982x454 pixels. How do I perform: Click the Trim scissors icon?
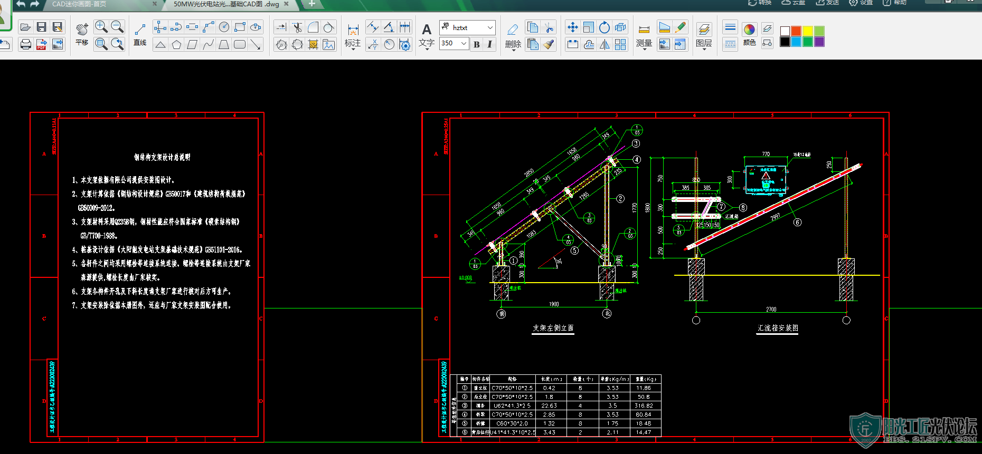(297, 27)
